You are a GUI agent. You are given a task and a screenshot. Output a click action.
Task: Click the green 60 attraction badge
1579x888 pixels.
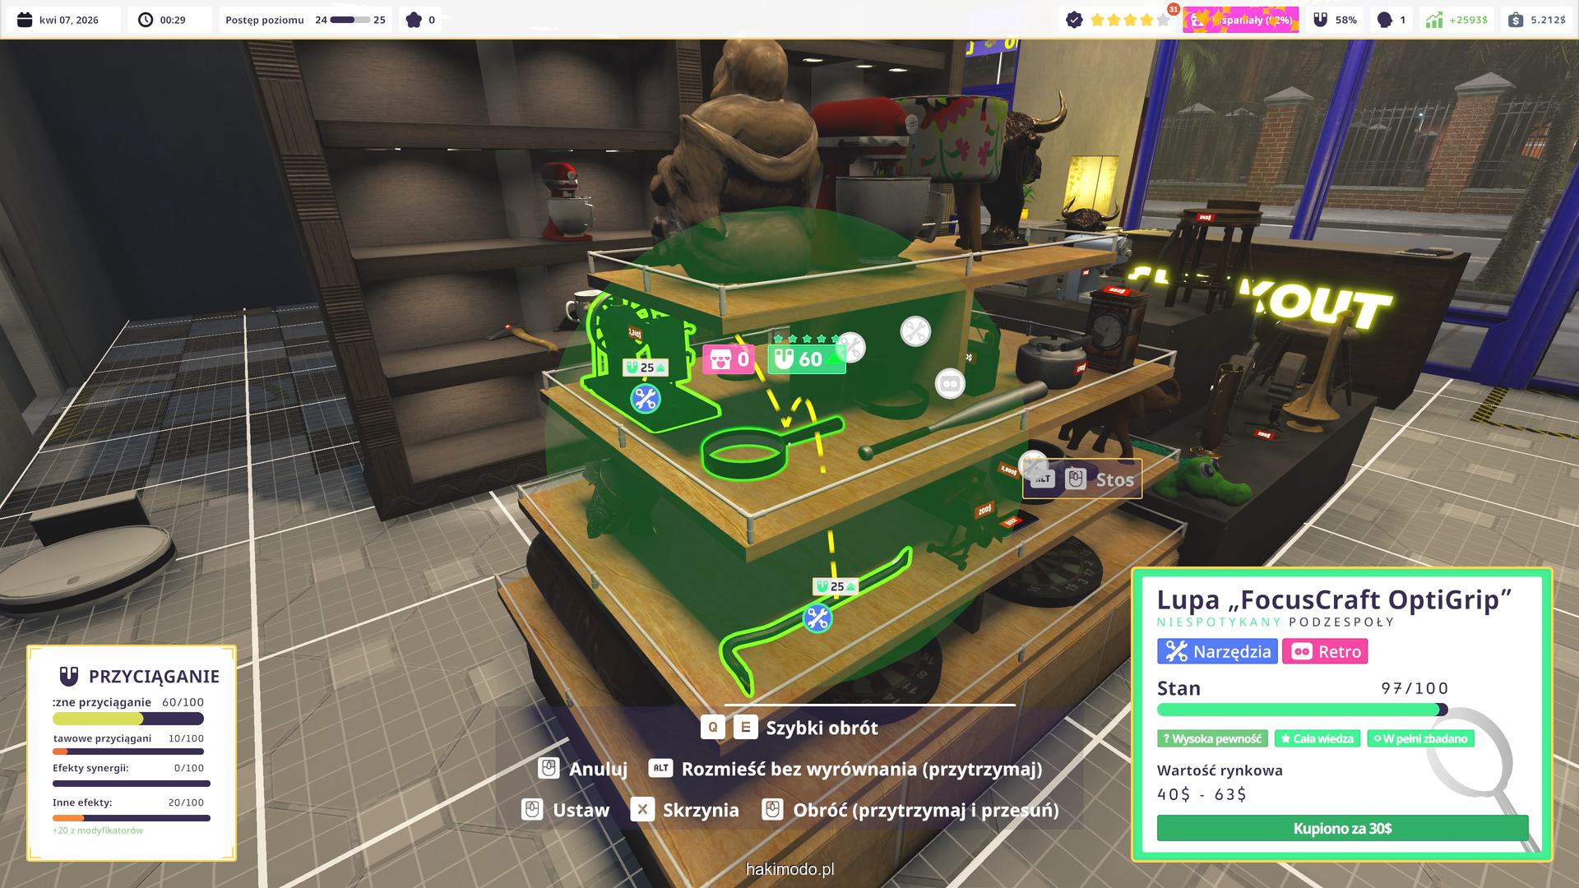[x=806, y=359]
